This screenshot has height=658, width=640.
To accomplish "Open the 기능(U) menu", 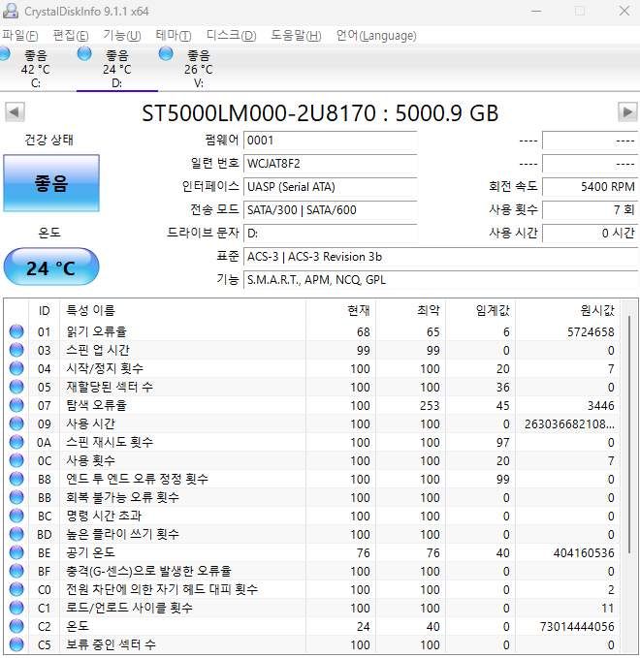I will pyautogui.click(x=121, y=36).
